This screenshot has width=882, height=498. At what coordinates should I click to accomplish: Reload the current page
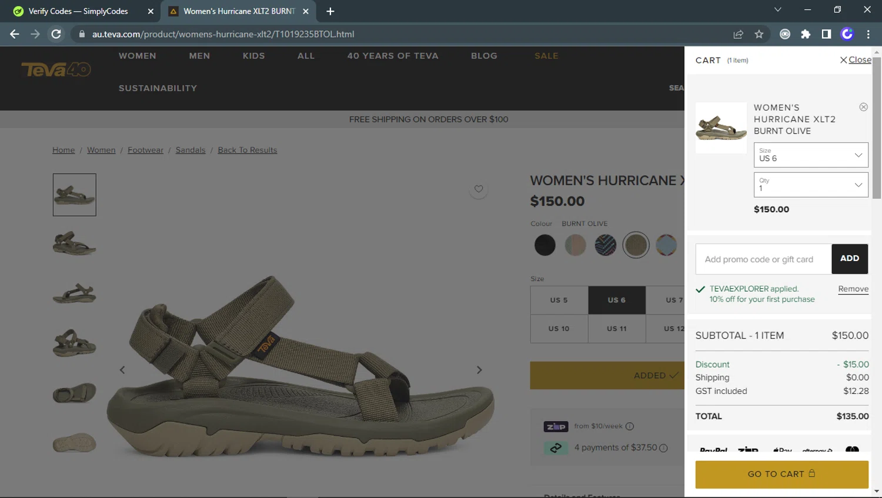(56, 34)
